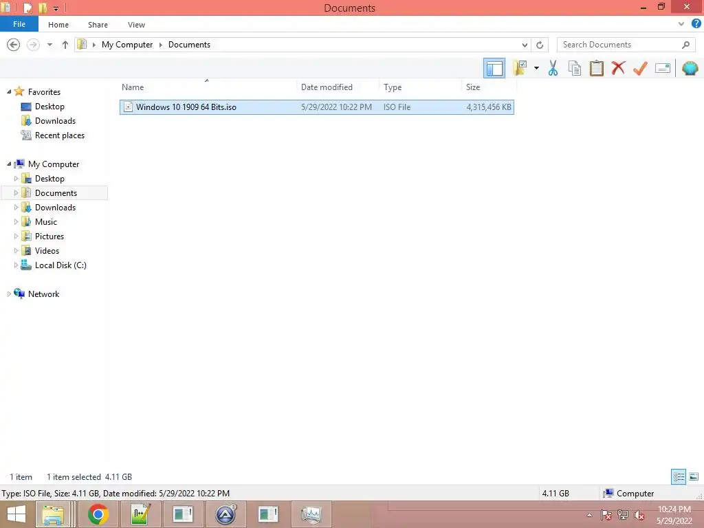
Task: Open the Windows Start button
Action: [16, 514]
